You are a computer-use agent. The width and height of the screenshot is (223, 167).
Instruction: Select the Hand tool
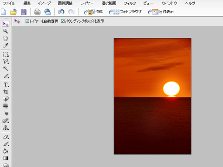[6, 38]
